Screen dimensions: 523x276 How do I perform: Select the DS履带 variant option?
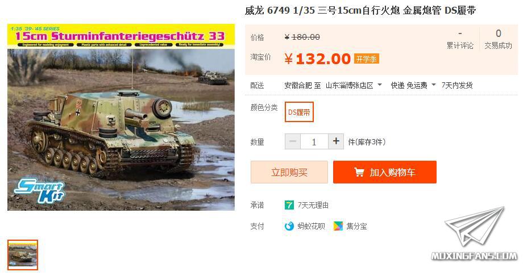(299, 112)
